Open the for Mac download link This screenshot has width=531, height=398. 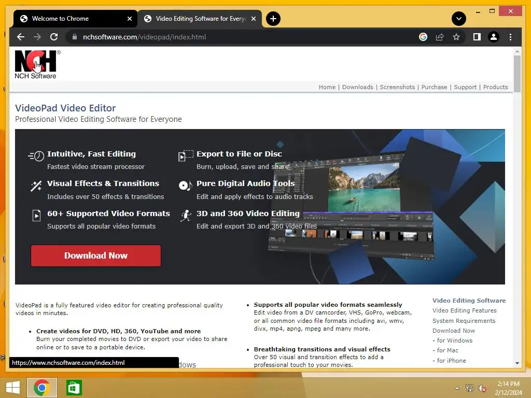(x=448, y=350)
